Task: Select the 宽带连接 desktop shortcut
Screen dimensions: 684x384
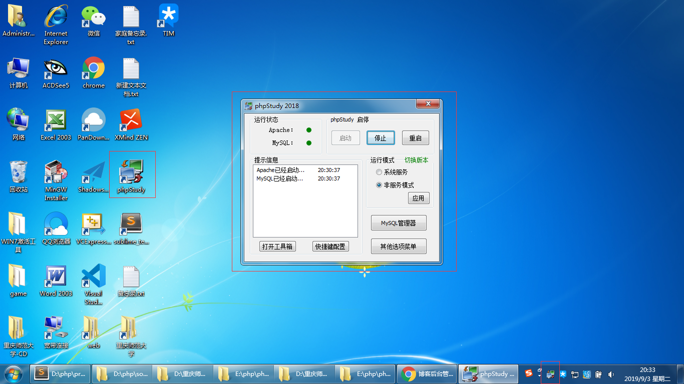Action: click(56, 332)
